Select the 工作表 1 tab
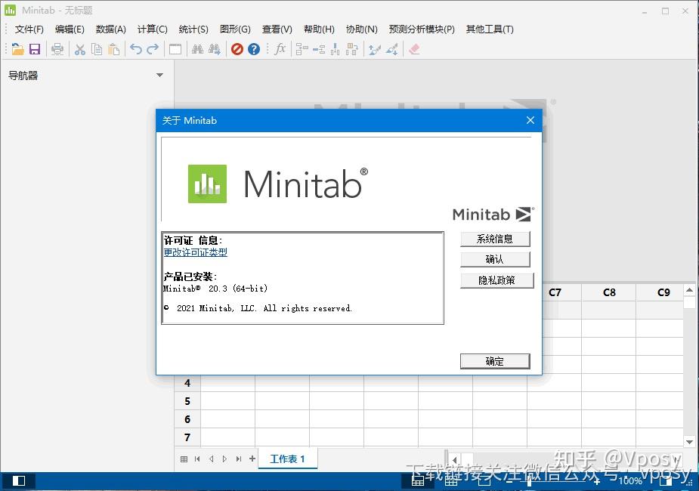This screenshot has height=491, width=699. tap(287, 459)
